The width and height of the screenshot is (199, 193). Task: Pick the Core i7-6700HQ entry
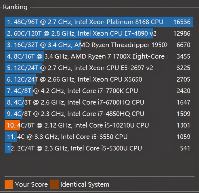[75, 103]
